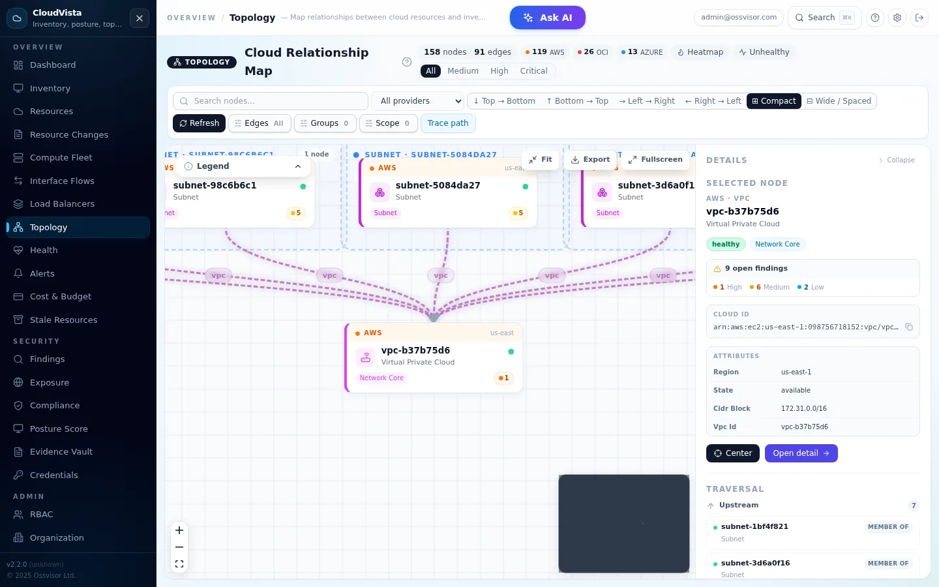This screenshot has width=939, height=587.
Task: Click the subnet-3d6a0f1 node icon
Action: click(x=602, y=192)
